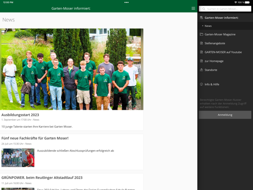
Task: Open the hamburger menu icon
Action: coord(193,8)
